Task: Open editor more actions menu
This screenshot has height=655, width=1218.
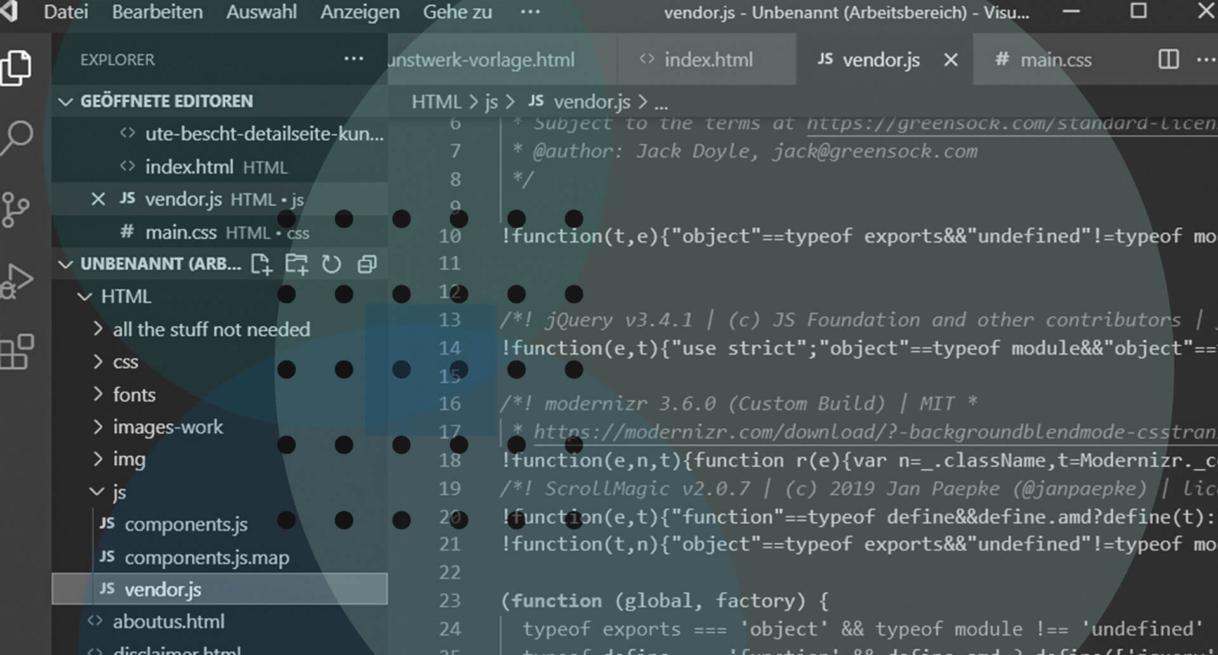Action: tap(1206, 59)
